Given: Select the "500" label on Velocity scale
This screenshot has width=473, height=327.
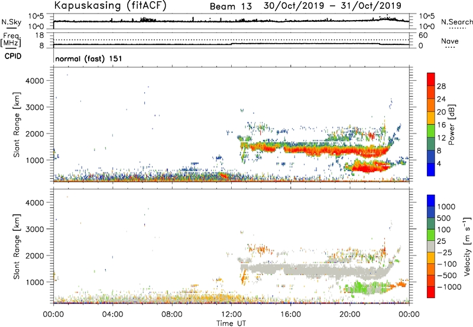Looking at the screenshot, I should [444, 218].
